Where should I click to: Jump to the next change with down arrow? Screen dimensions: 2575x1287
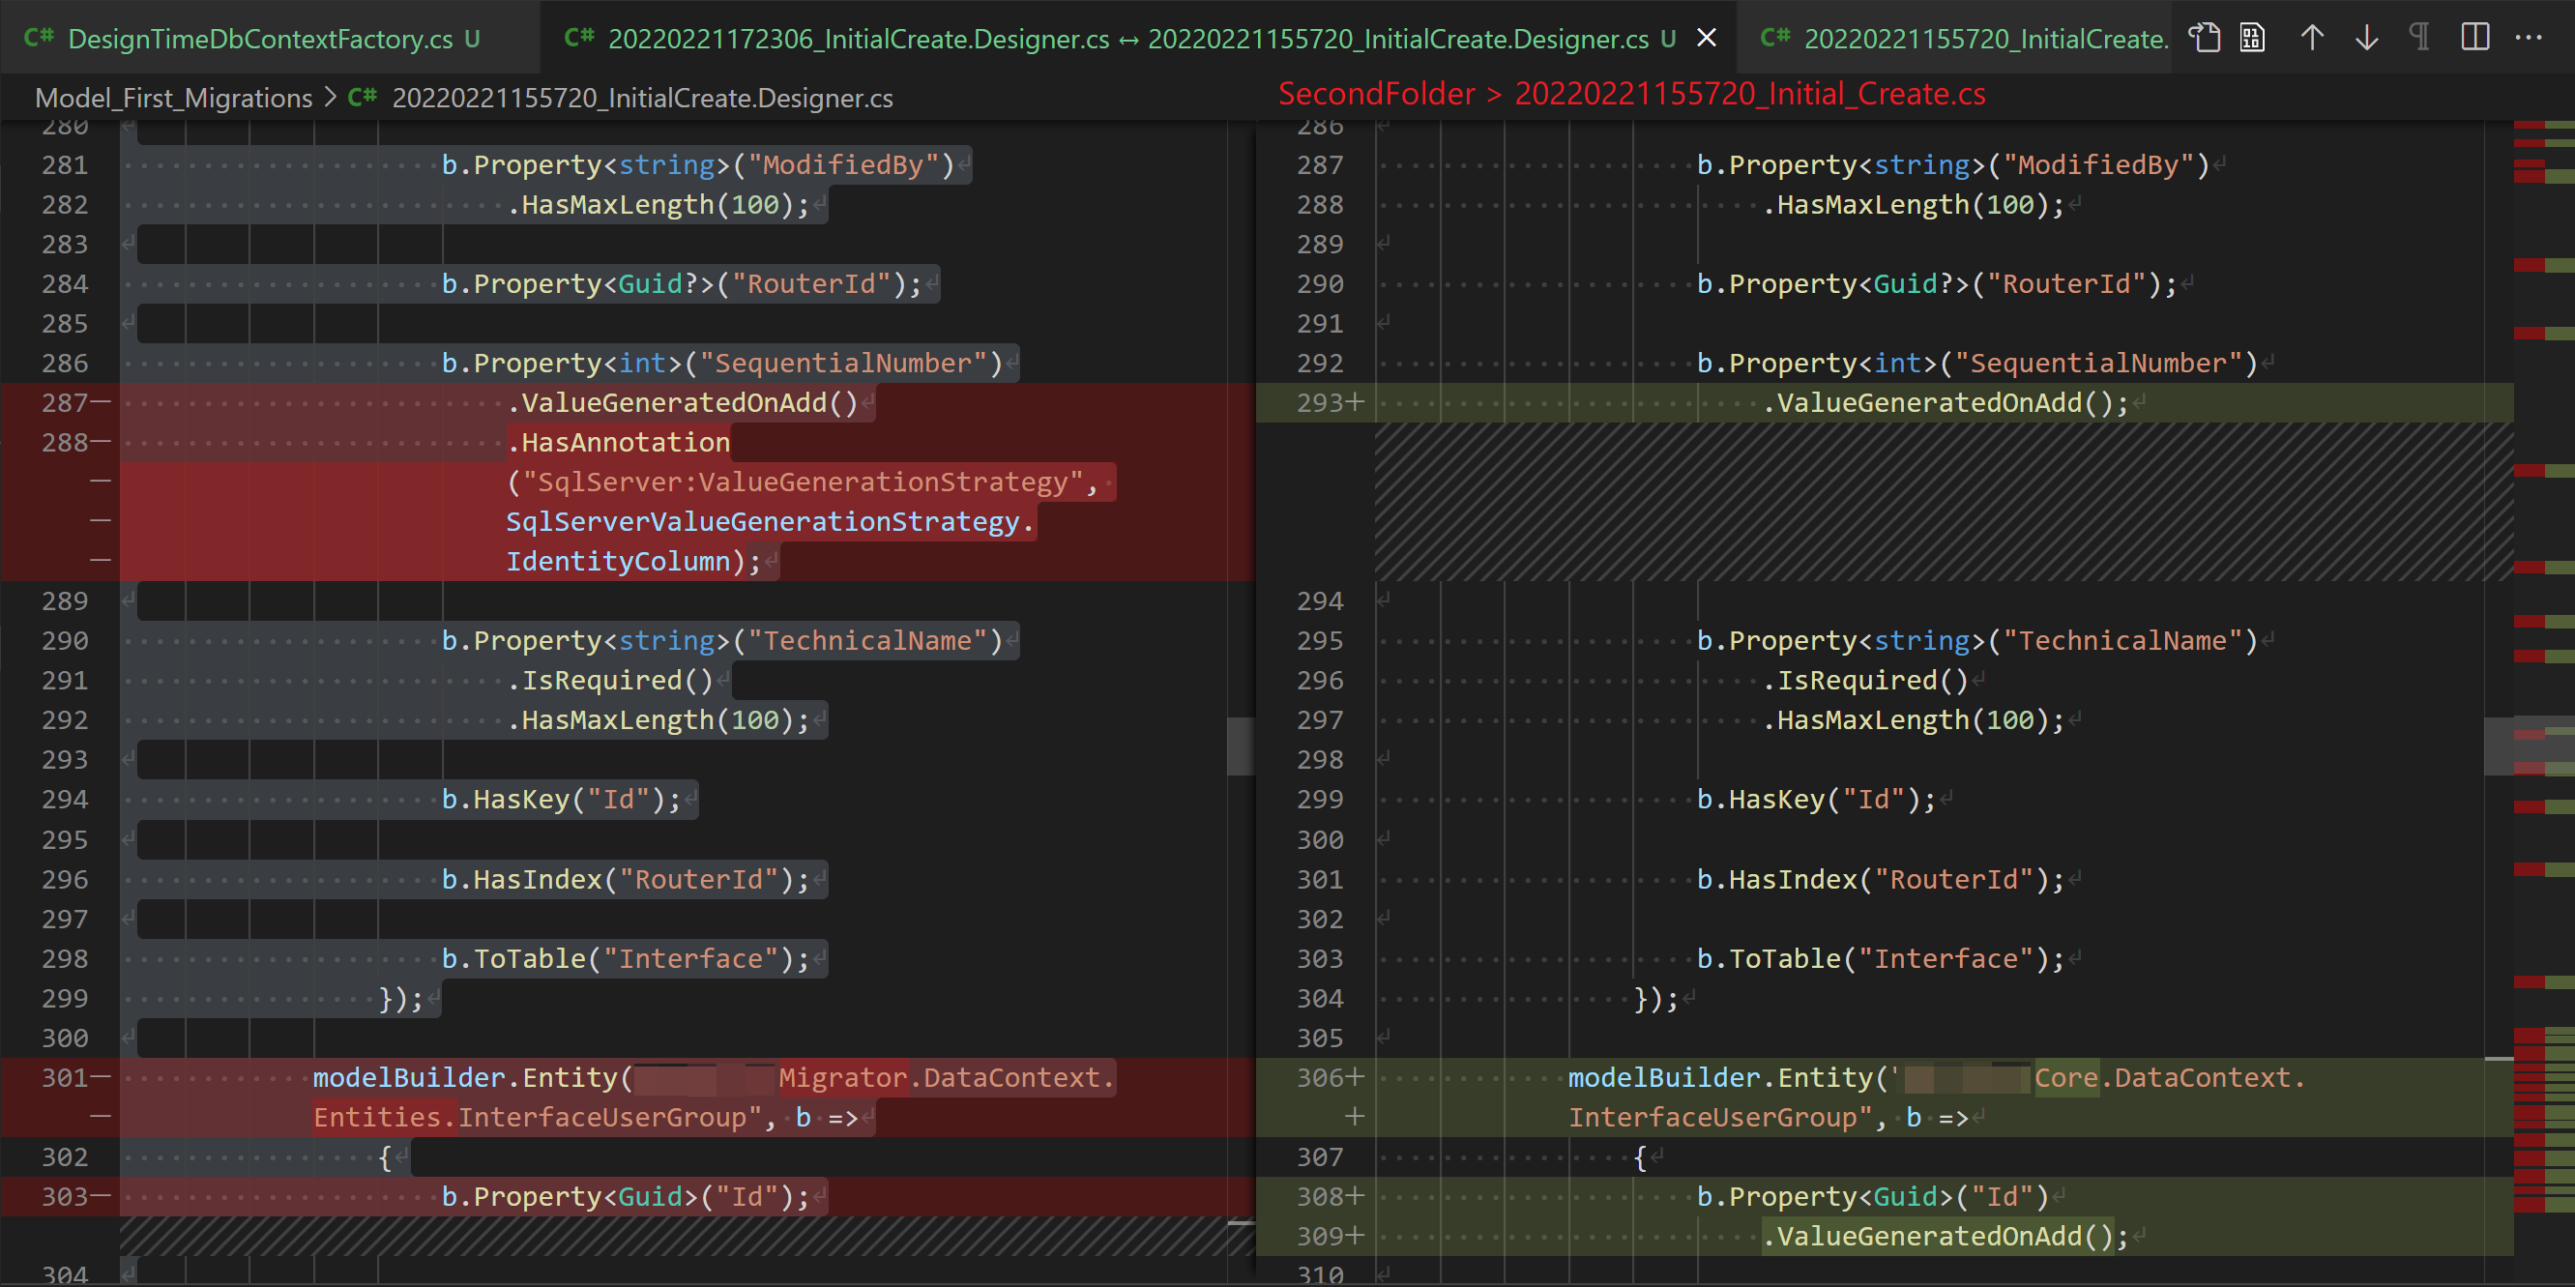2366,38
